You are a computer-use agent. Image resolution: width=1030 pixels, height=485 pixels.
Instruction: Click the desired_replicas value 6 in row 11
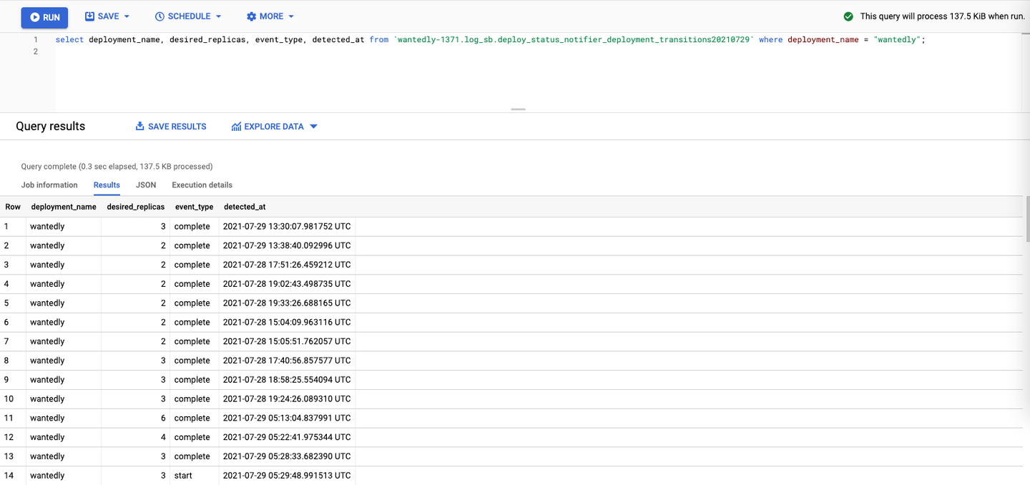point(163,418)
